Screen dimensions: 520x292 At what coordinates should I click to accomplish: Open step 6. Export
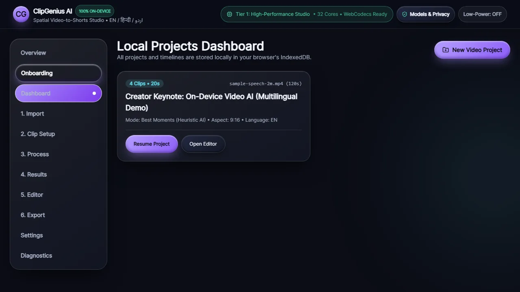coord(58,215)
